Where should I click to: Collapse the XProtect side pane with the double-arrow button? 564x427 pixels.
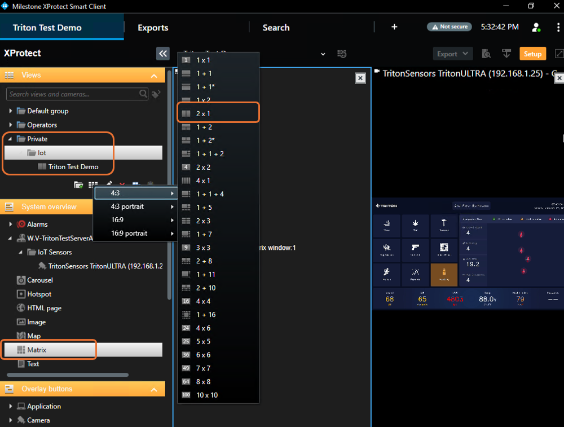[163, 54]
